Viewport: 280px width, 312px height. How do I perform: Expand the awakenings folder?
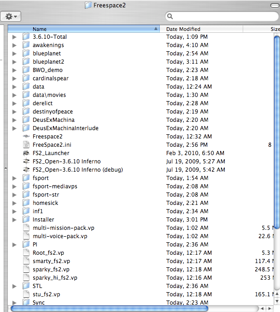(14, 45)
